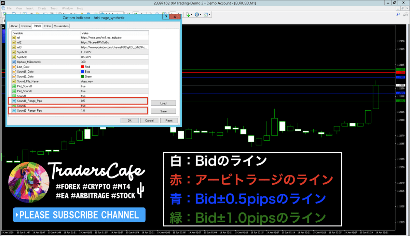The image size is (410, 236).
Task: Pick the Blue swatch for Sound1_Color
Action: click(x=82, y=72)
